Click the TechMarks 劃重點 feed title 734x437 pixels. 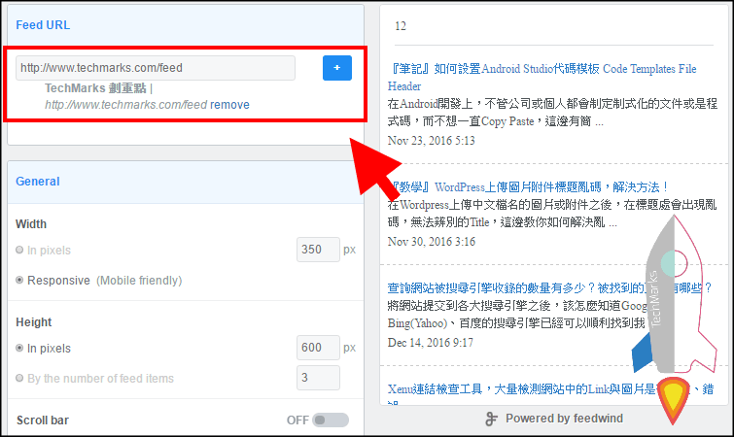(95, 87)
